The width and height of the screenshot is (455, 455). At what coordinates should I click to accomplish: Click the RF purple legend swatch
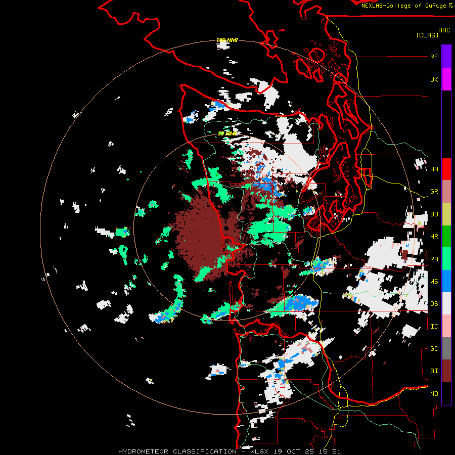(446, 57)
